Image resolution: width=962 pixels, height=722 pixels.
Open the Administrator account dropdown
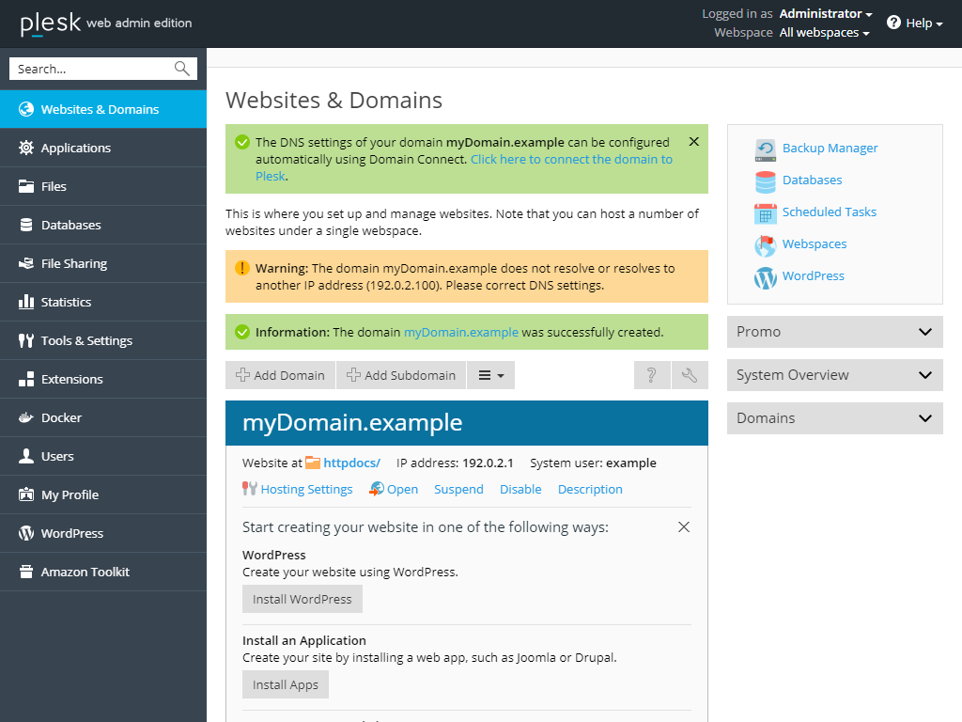(x=825, y=13)
